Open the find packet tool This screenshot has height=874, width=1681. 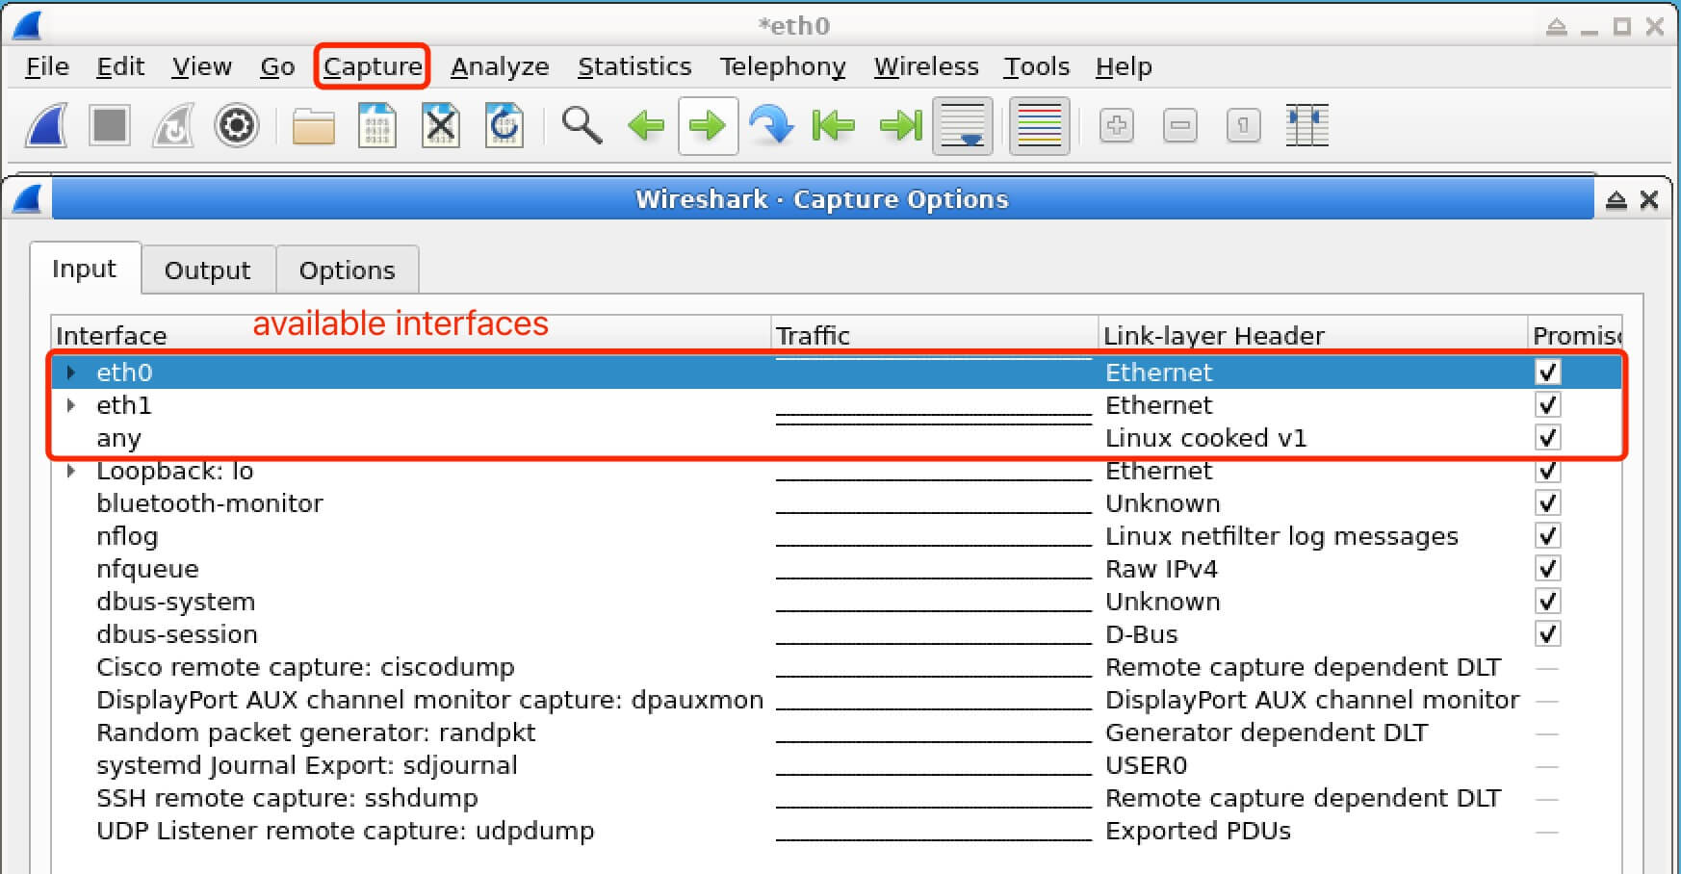pyautogui.click(x=582, y=125)
